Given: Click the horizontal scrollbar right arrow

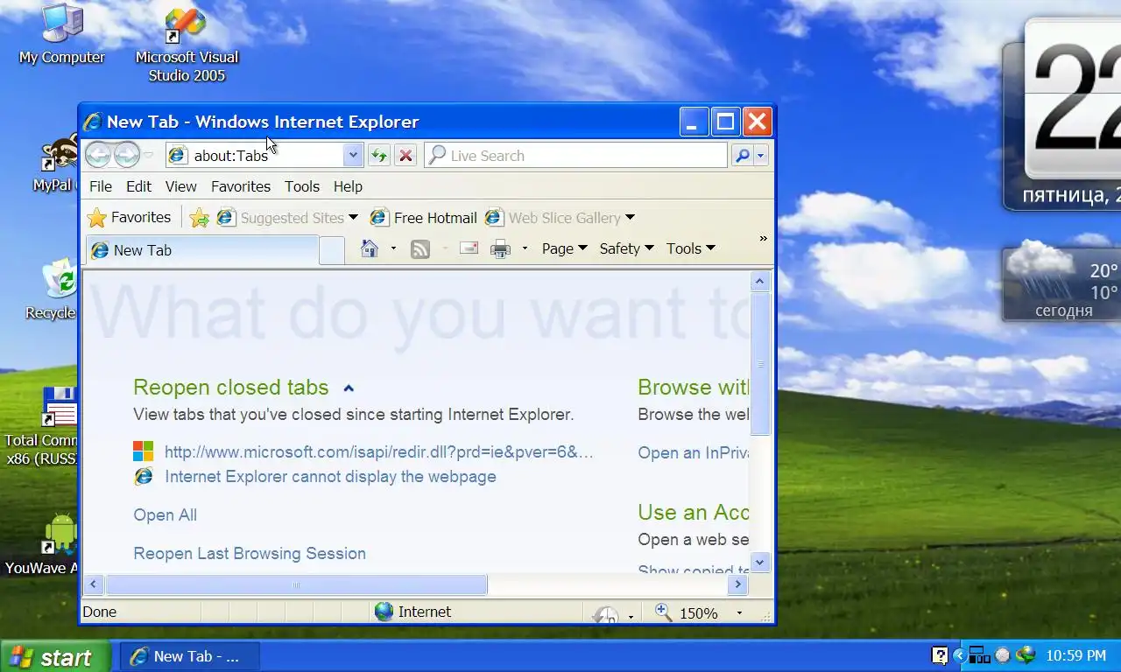Looking at the screenshot, I should [x=738, y=584].
